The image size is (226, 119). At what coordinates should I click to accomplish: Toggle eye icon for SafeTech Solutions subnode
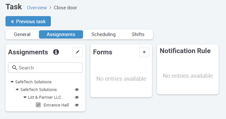tap(77, 89)
